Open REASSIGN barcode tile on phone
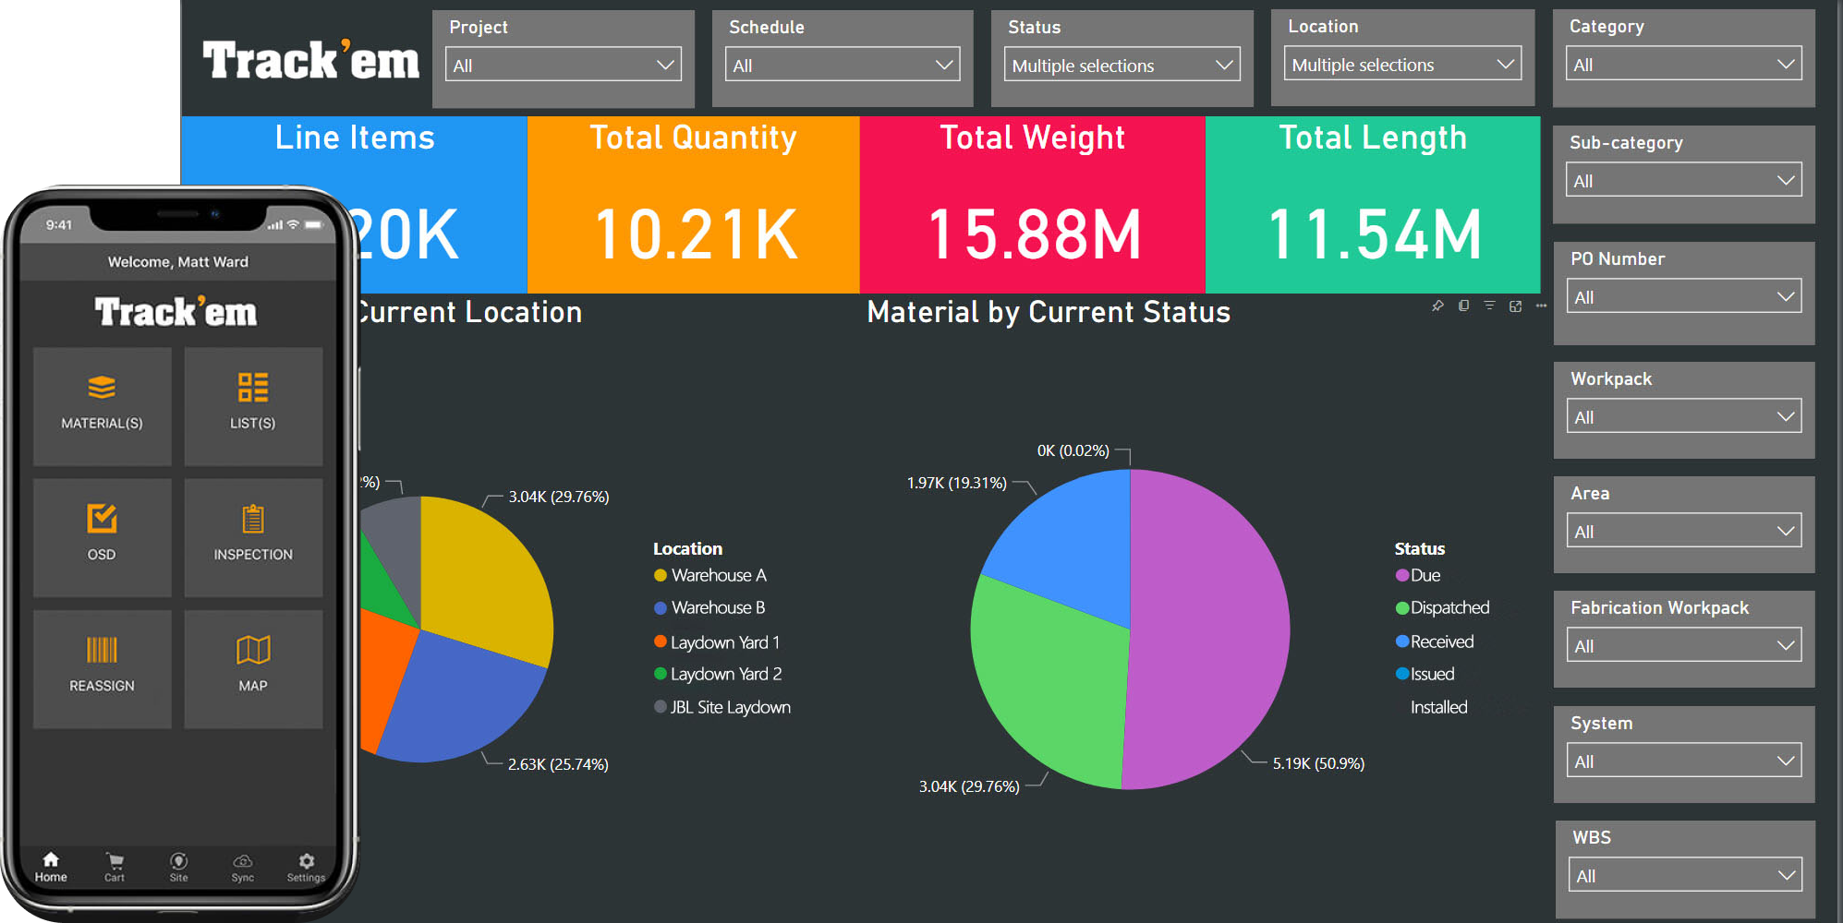1843x923 pixels. point(102,669)
